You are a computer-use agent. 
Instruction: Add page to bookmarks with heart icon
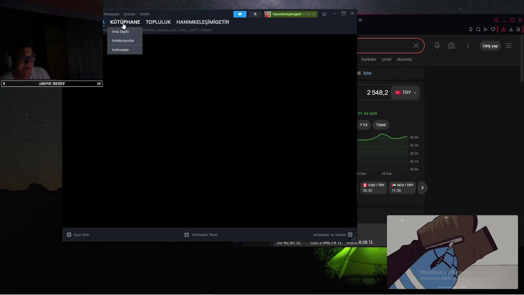[493, 29]
